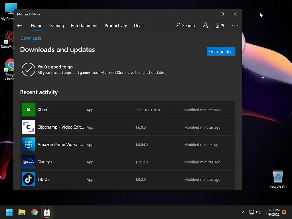Open the account sign-in icon
This screenshot has width=292, height=219.
(x=206, y=25)
